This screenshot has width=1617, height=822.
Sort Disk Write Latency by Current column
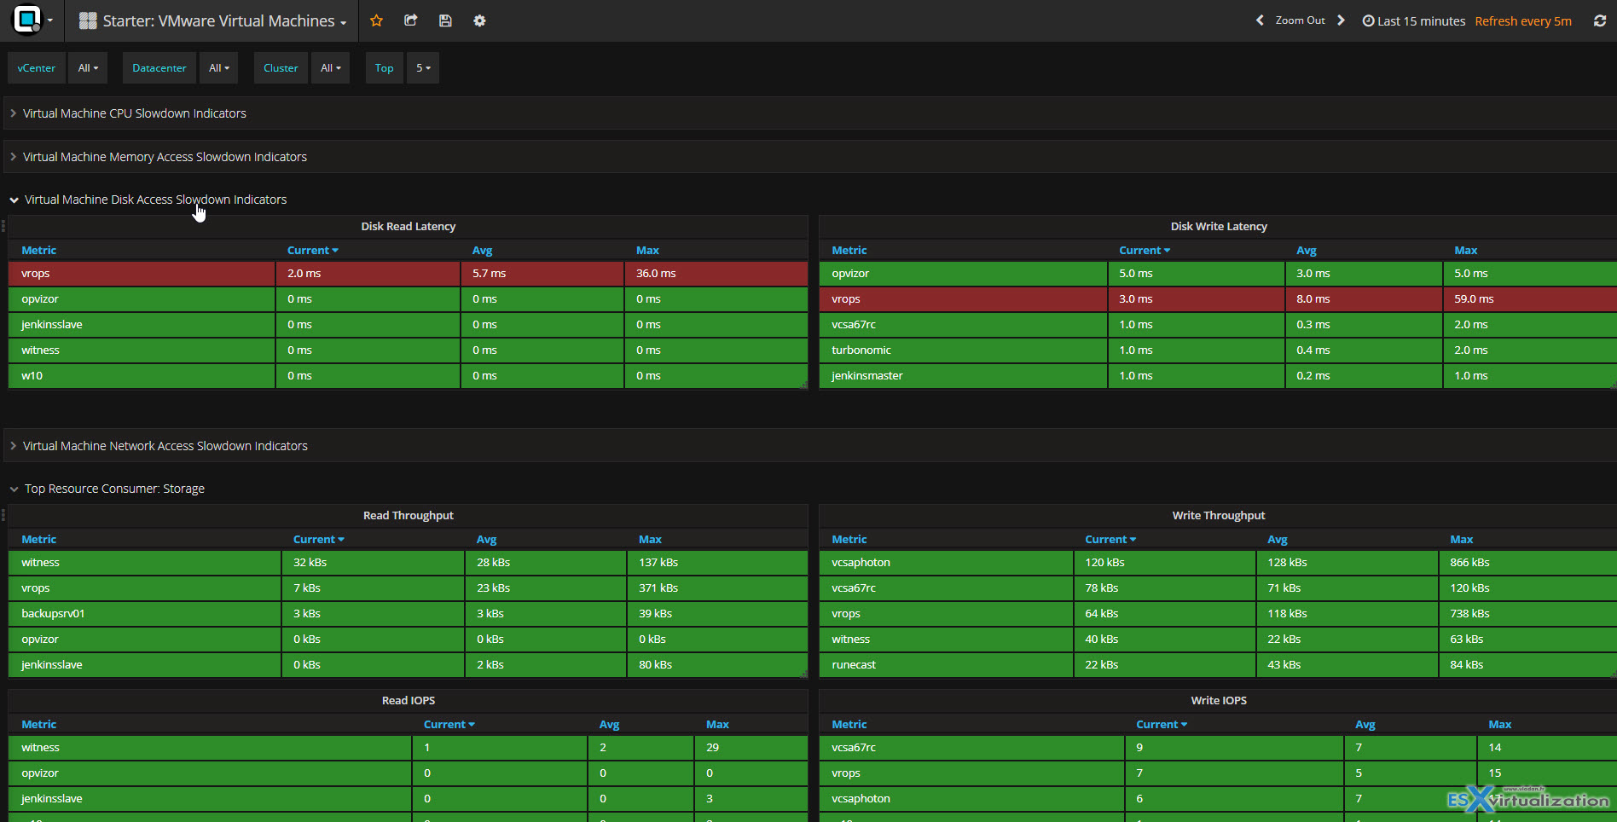pos(1145,250)
